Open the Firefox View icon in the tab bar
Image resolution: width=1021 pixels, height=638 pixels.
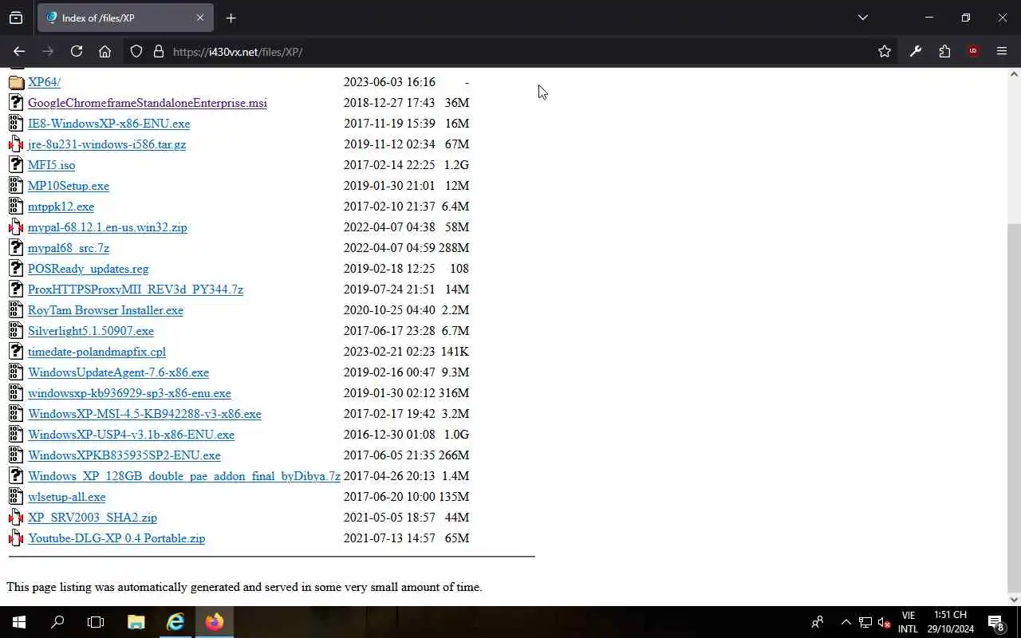click(16, 18)
